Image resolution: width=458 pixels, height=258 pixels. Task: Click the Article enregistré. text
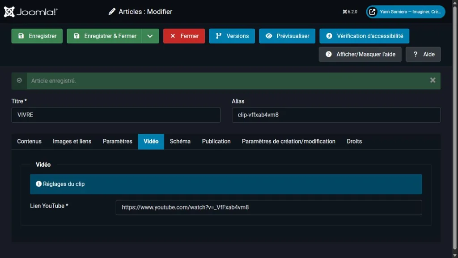pos(54,81)
